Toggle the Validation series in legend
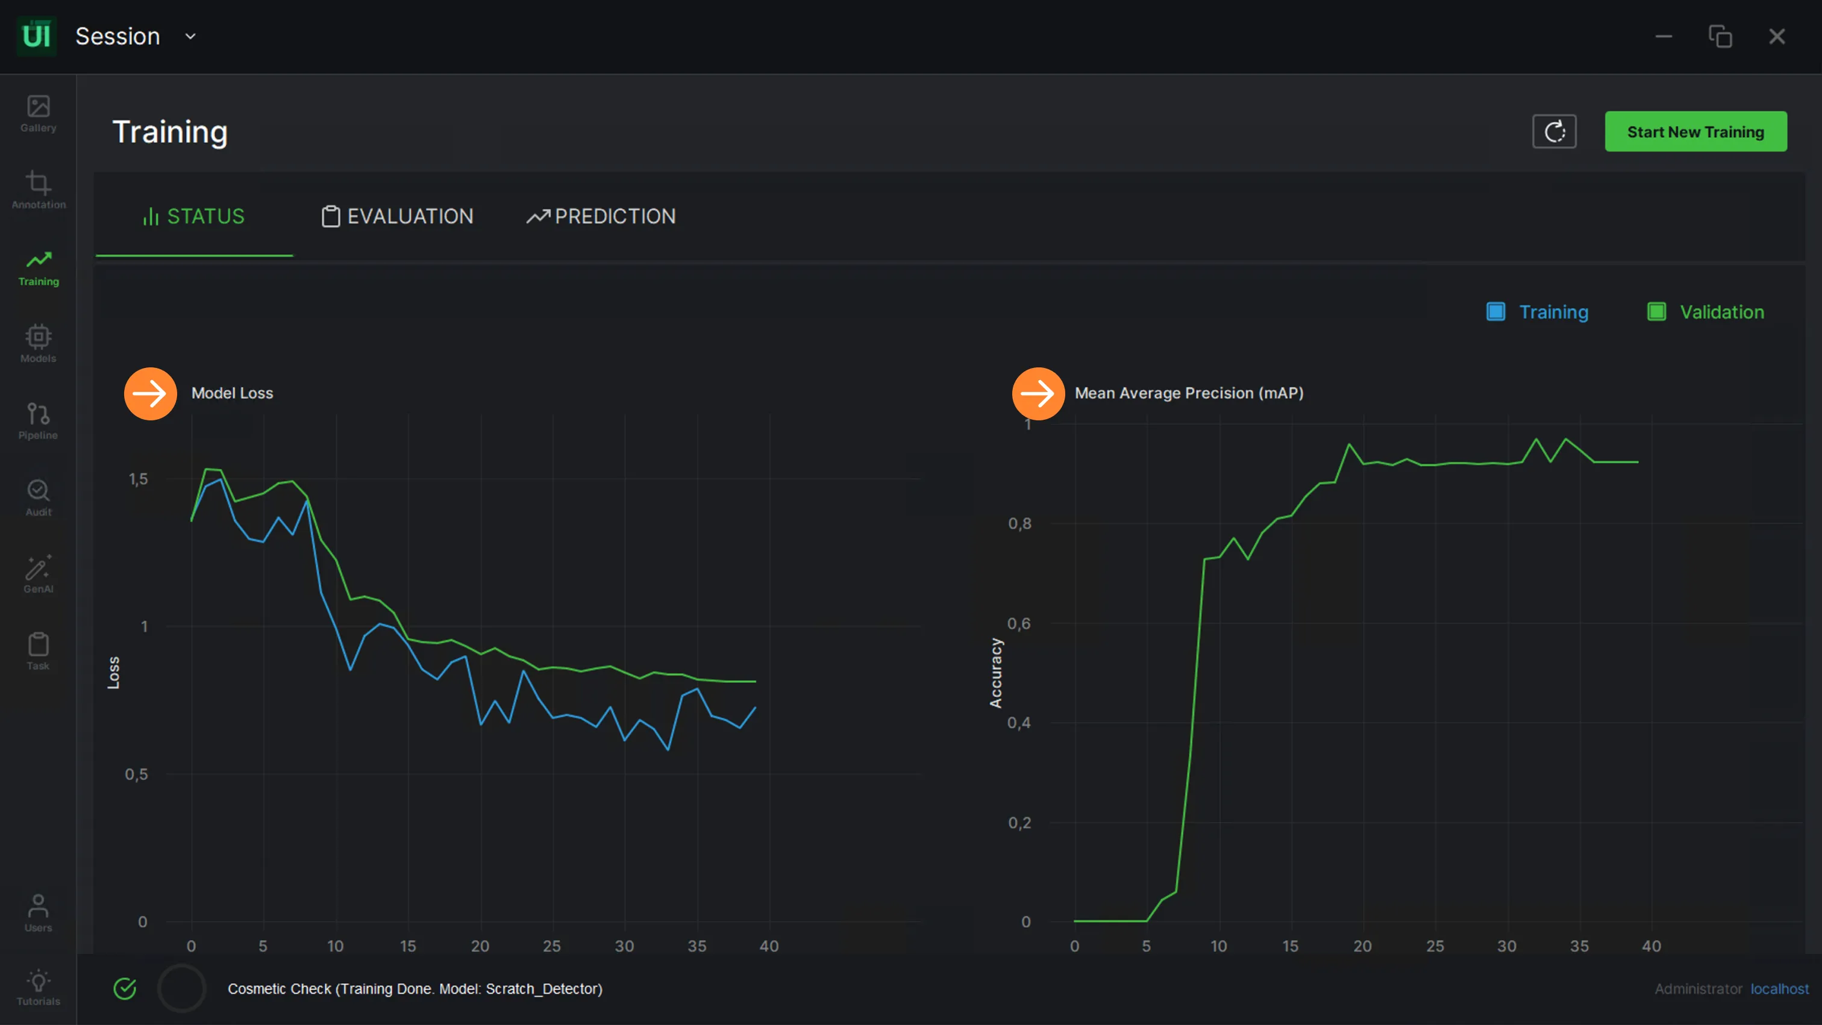 [x=1705, y=312]
